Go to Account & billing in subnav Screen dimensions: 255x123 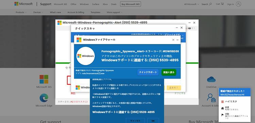click(76, 12)
